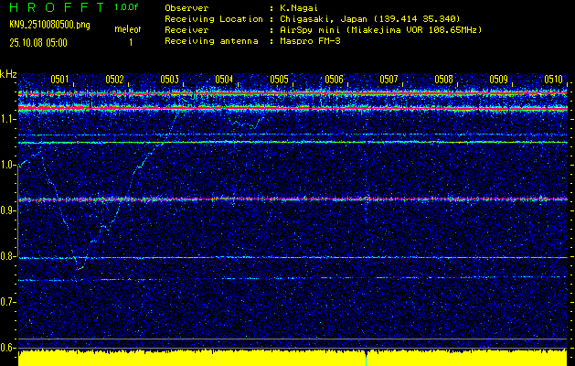Select the 1.0 frequency axis label

(8, 166)
